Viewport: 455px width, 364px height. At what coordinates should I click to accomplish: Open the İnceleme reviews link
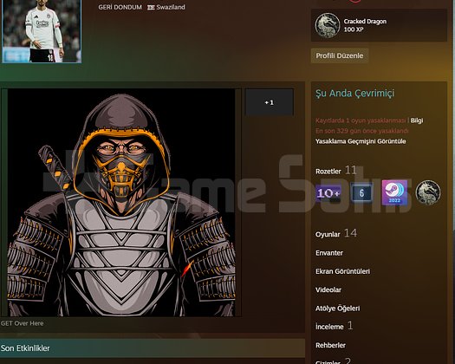(329, 327)
